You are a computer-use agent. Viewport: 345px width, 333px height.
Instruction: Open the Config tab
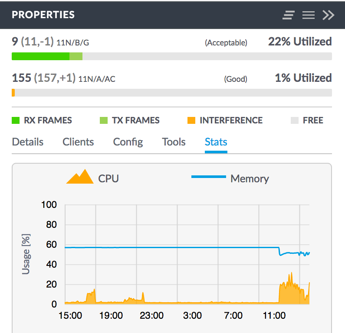click(x=128, y=142)
